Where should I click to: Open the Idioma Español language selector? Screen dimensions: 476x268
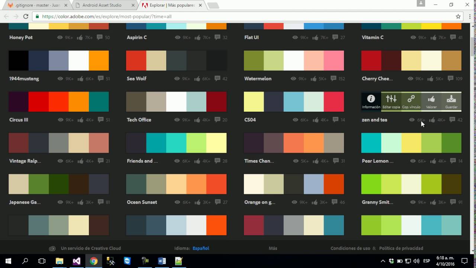201,248
